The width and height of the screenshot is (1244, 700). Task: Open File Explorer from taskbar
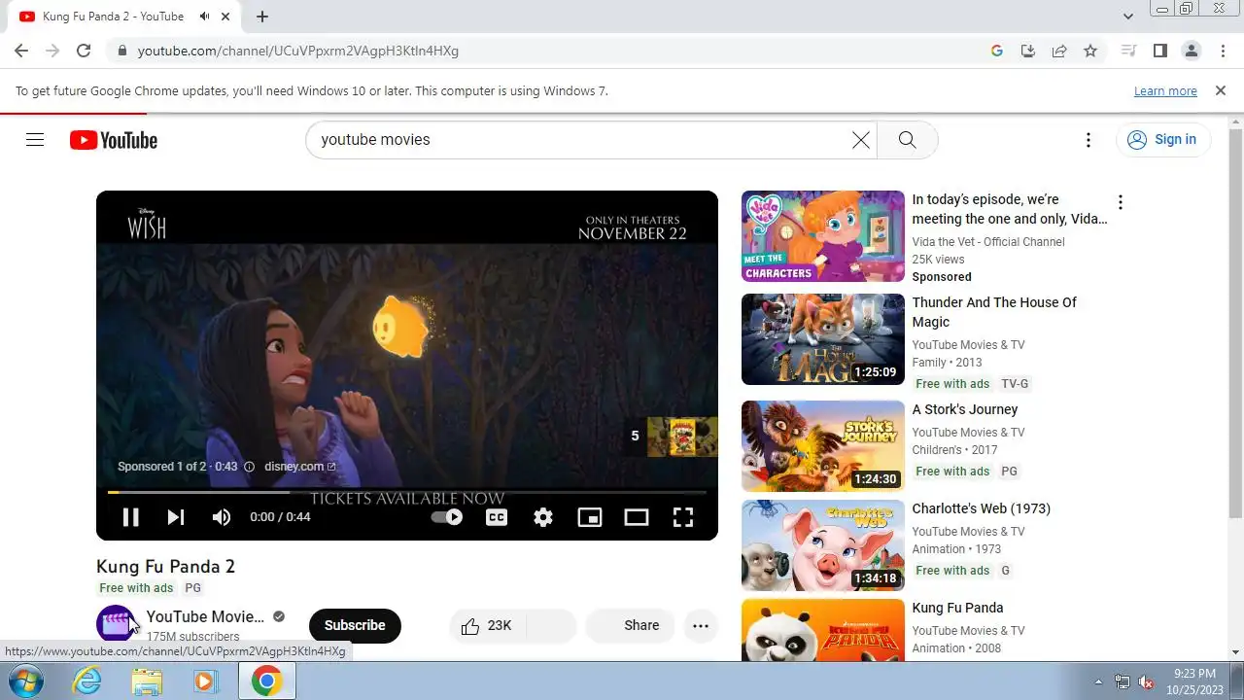pyautogui.click(x=147, y=682)
